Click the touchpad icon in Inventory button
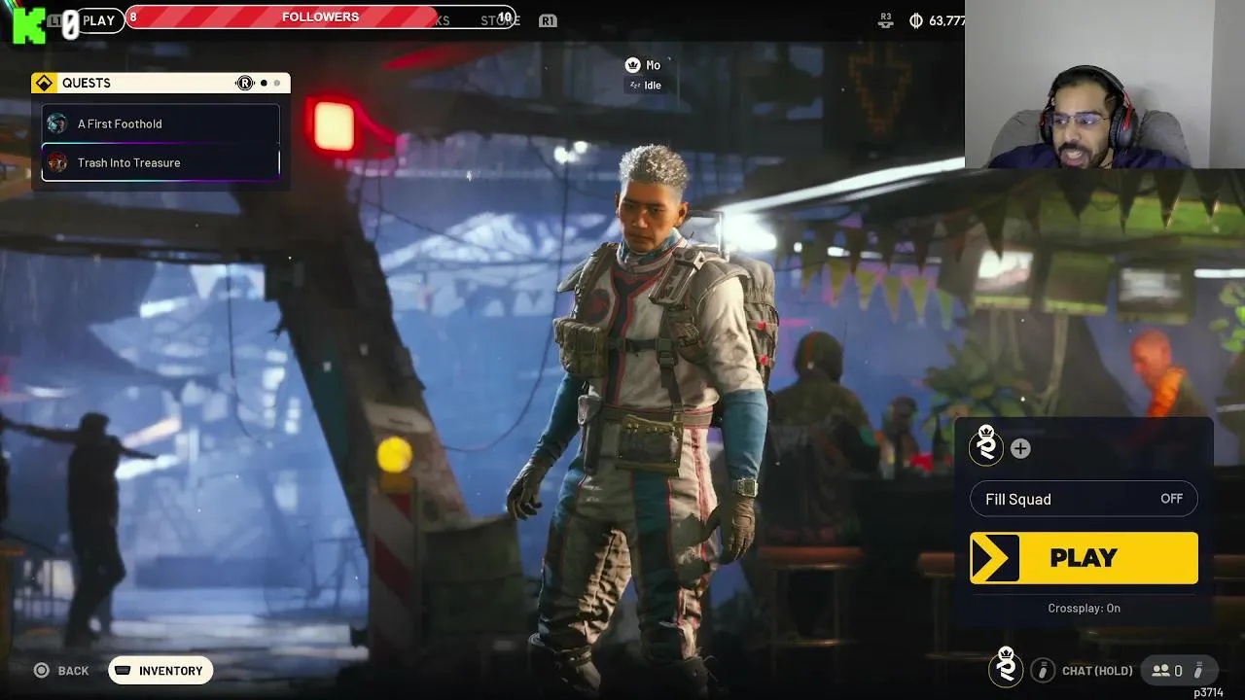This screenshot has width=1245, height=700. [x=124, y=670]
